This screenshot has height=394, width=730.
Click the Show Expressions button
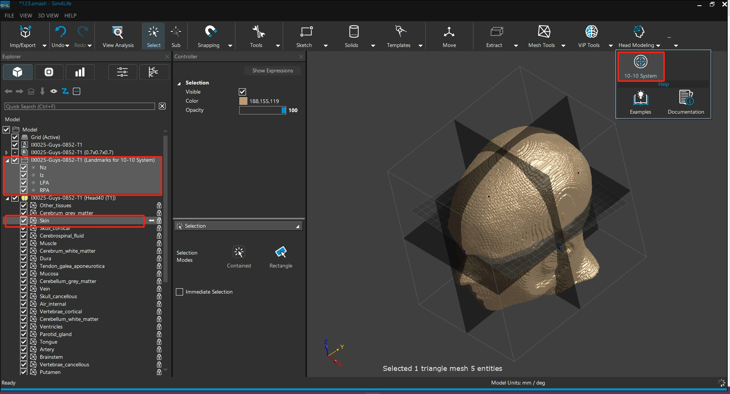click(x=272, y=70)
